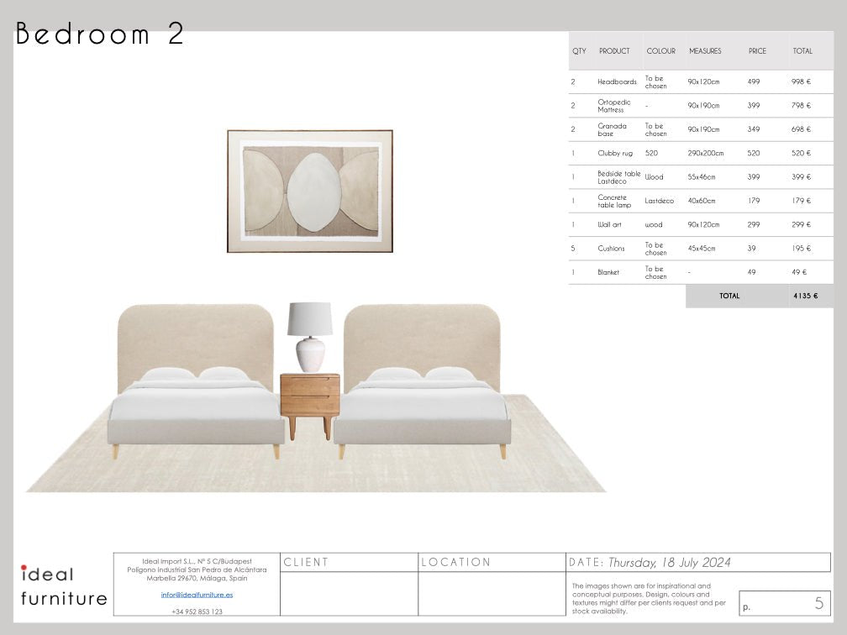Click the Bedroom 2 page title
This screenshot has height=635, width=847.
[101, 34]
